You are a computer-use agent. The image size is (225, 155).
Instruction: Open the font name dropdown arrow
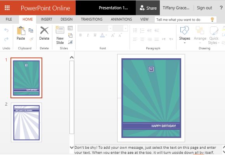point(110,28)
